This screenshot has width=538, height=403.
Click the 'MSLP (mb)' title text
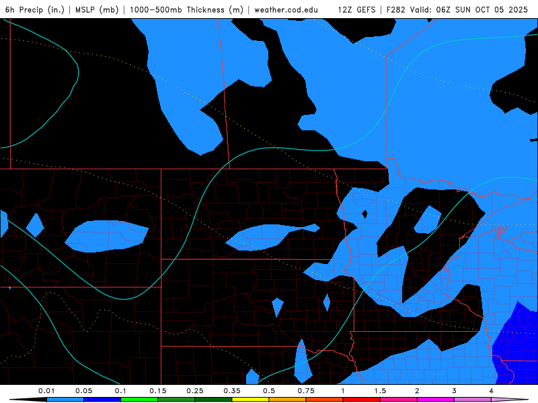click(97, 9)
